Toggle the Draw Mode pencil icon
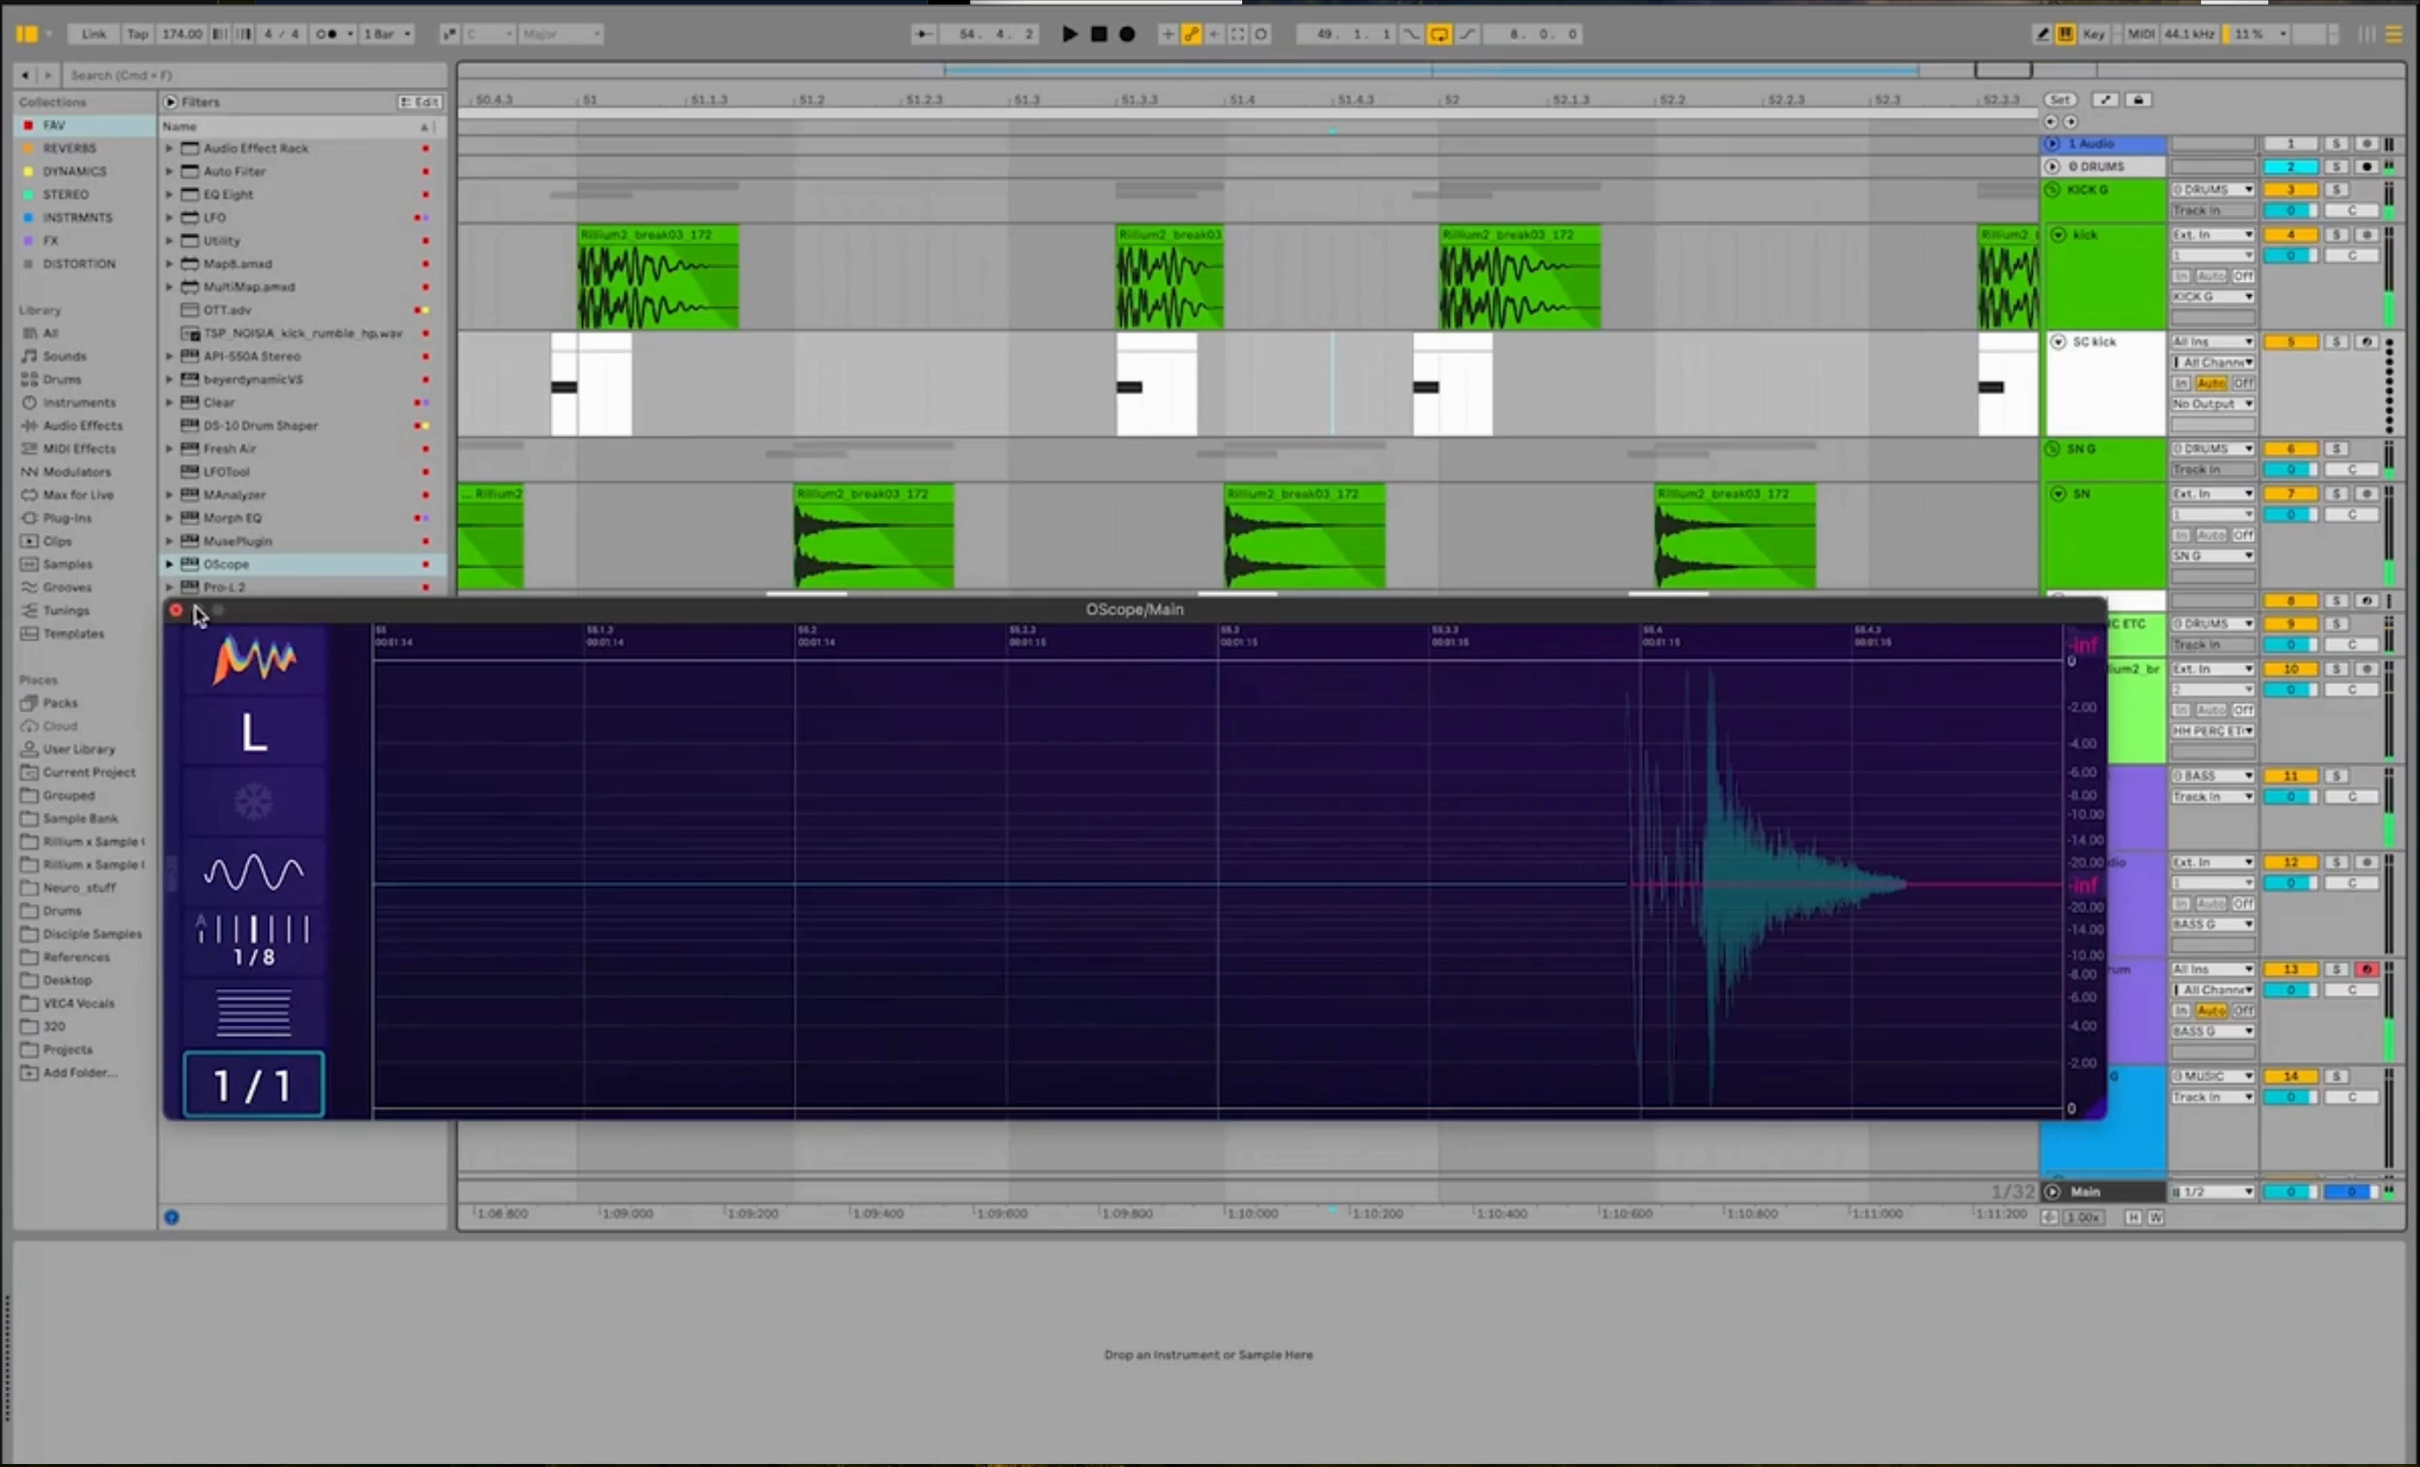The height and width of the screenshot is (1467, 2420). pyautogui.click(x=2042, y=34)
